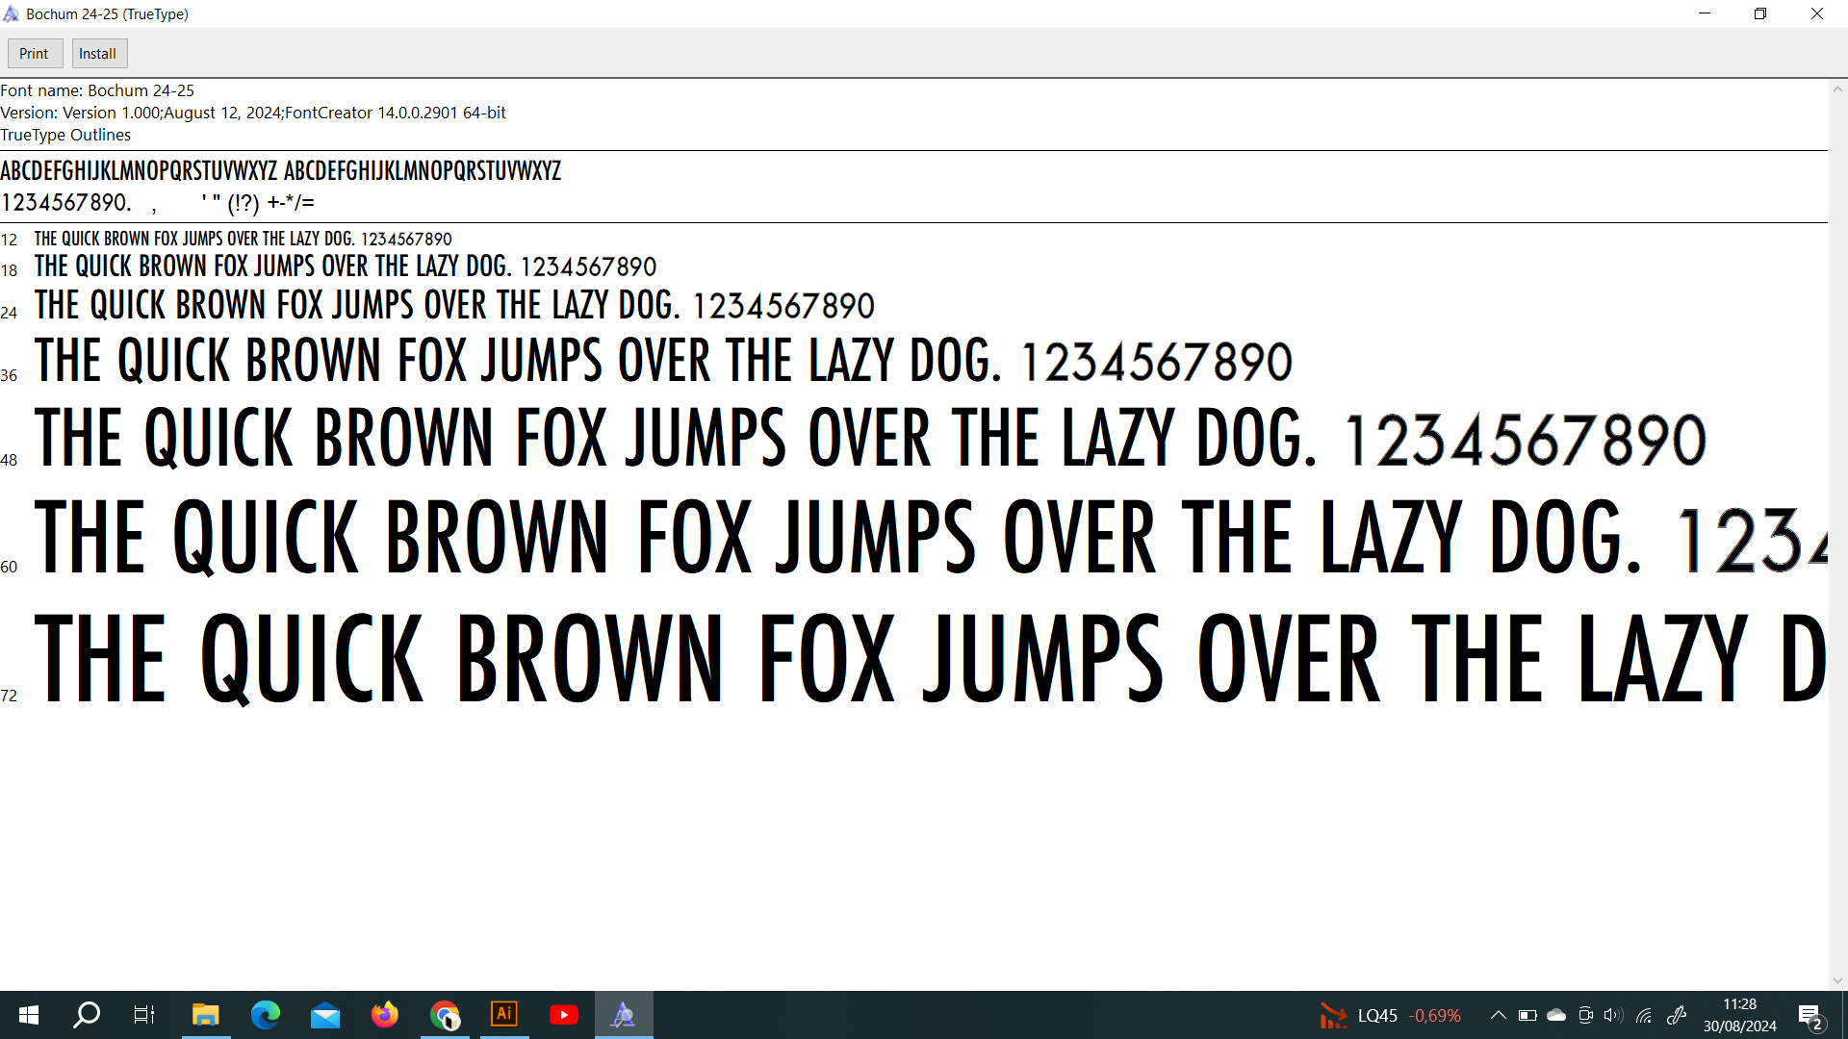Open the LQ45 stock widget
The height and width of the screenshot is (1039, 1848).
tap(1390, 1015)
